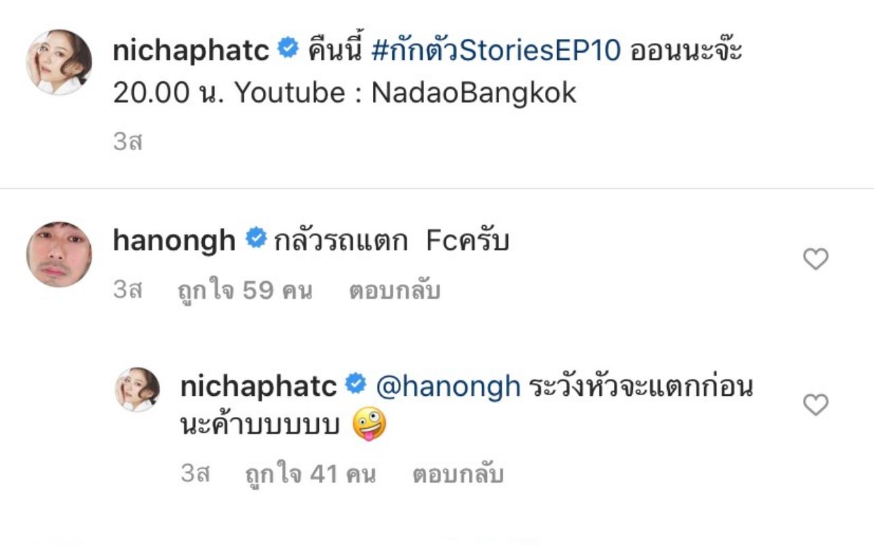Open nichaphatc username in the reply
This screenshot has height=546, width=874.
[258, 387]
